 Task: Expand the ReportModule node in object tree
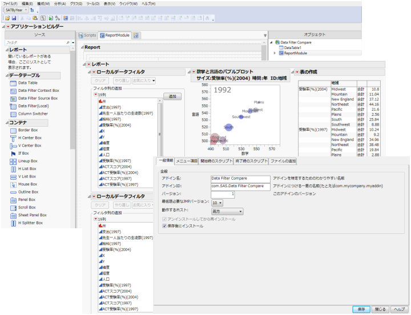(x=275, y=53)
